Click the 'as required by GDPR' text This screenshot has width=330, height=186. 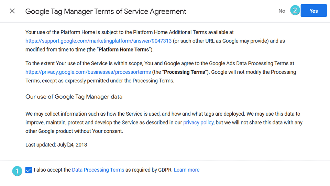pos(149,170)
